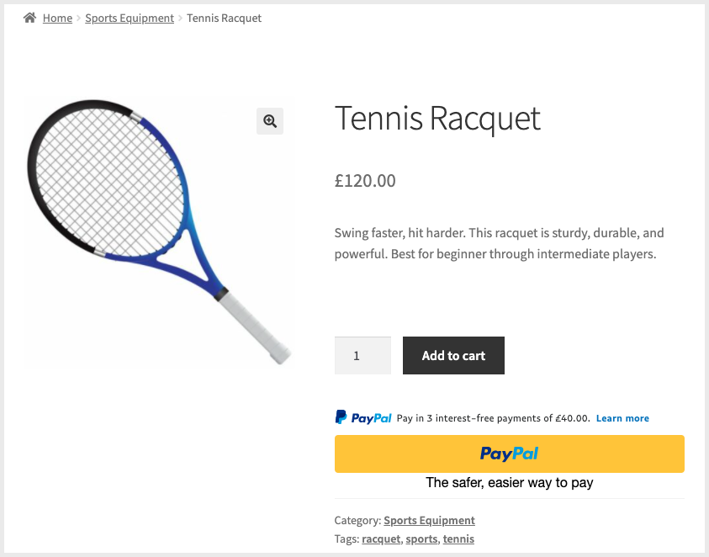Click the Tennis Racquet product title
The image size is (709, 557).
coord(437,119)
